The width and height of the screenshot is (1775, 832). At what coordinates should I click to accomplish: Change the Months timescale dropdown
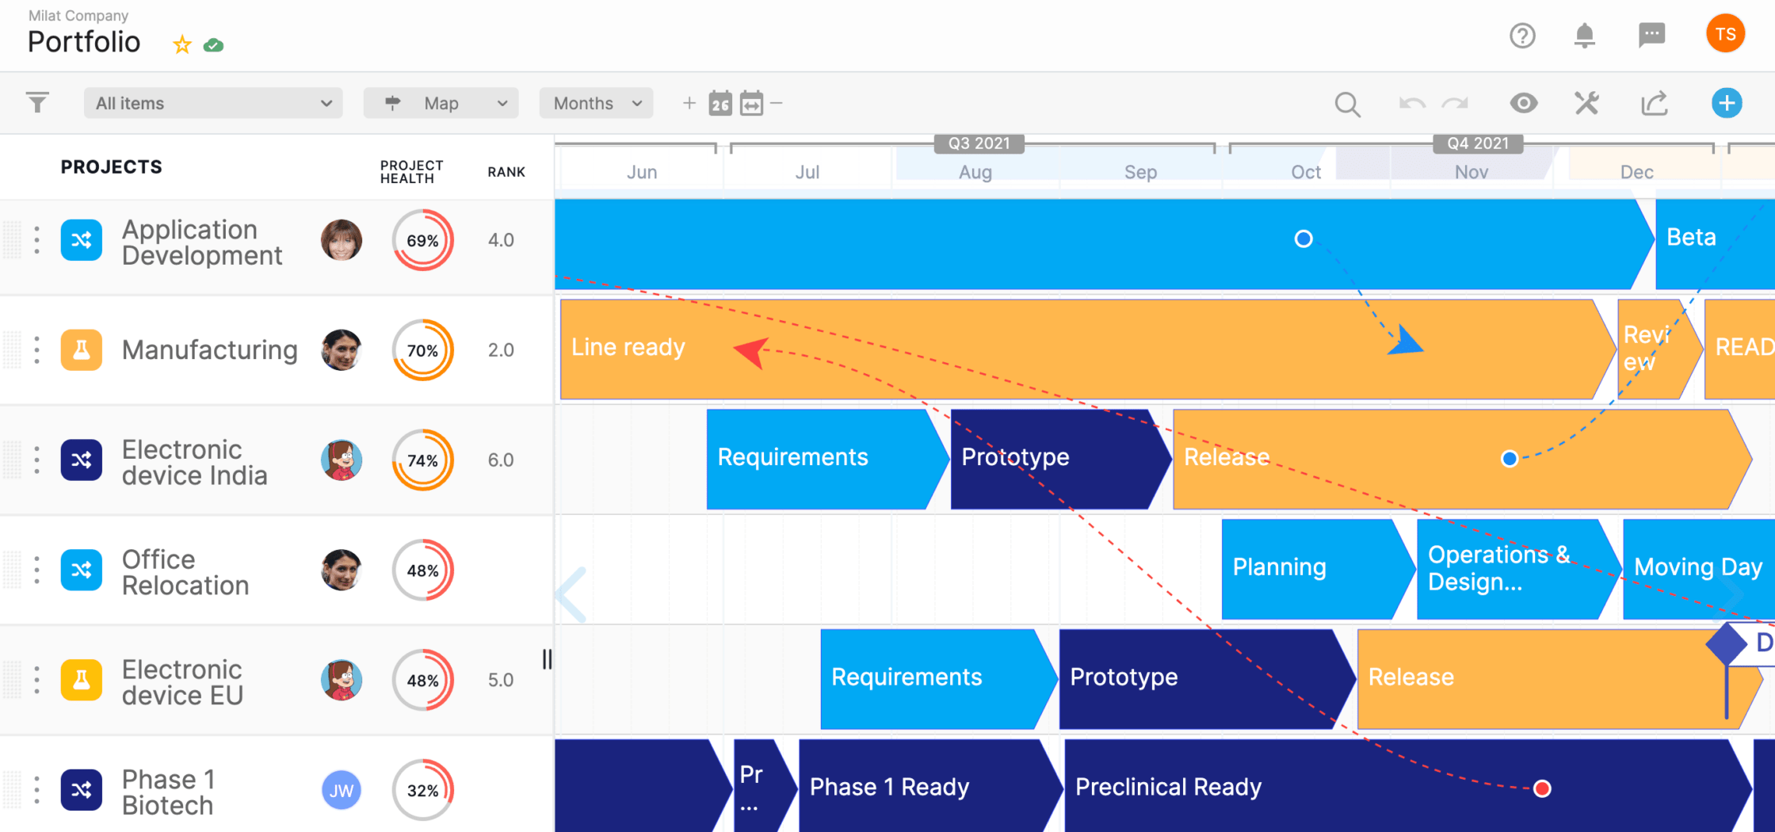pos(596,103)
